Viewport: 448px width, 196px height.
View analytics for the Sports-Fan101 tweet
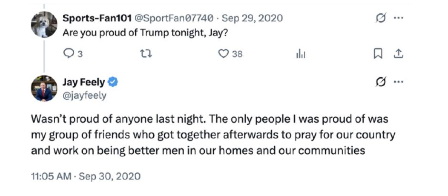300,54
